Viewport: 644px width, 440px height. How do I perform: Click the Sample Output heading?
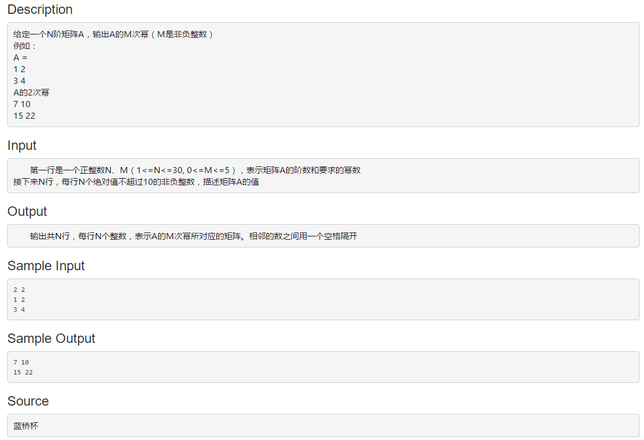tap(52, 338)
